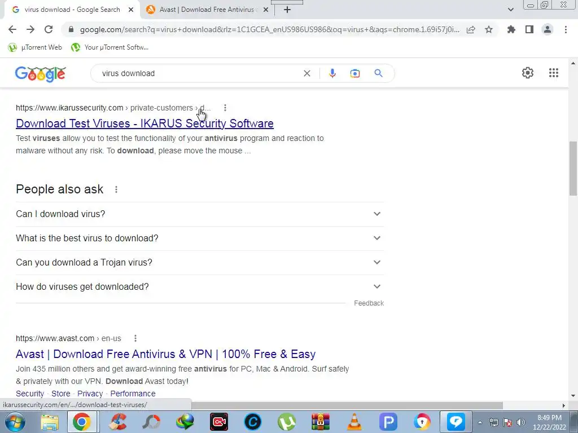Screen dimensions: 578x433
Task: Close the Avast tab
Action: pos(265,10)
